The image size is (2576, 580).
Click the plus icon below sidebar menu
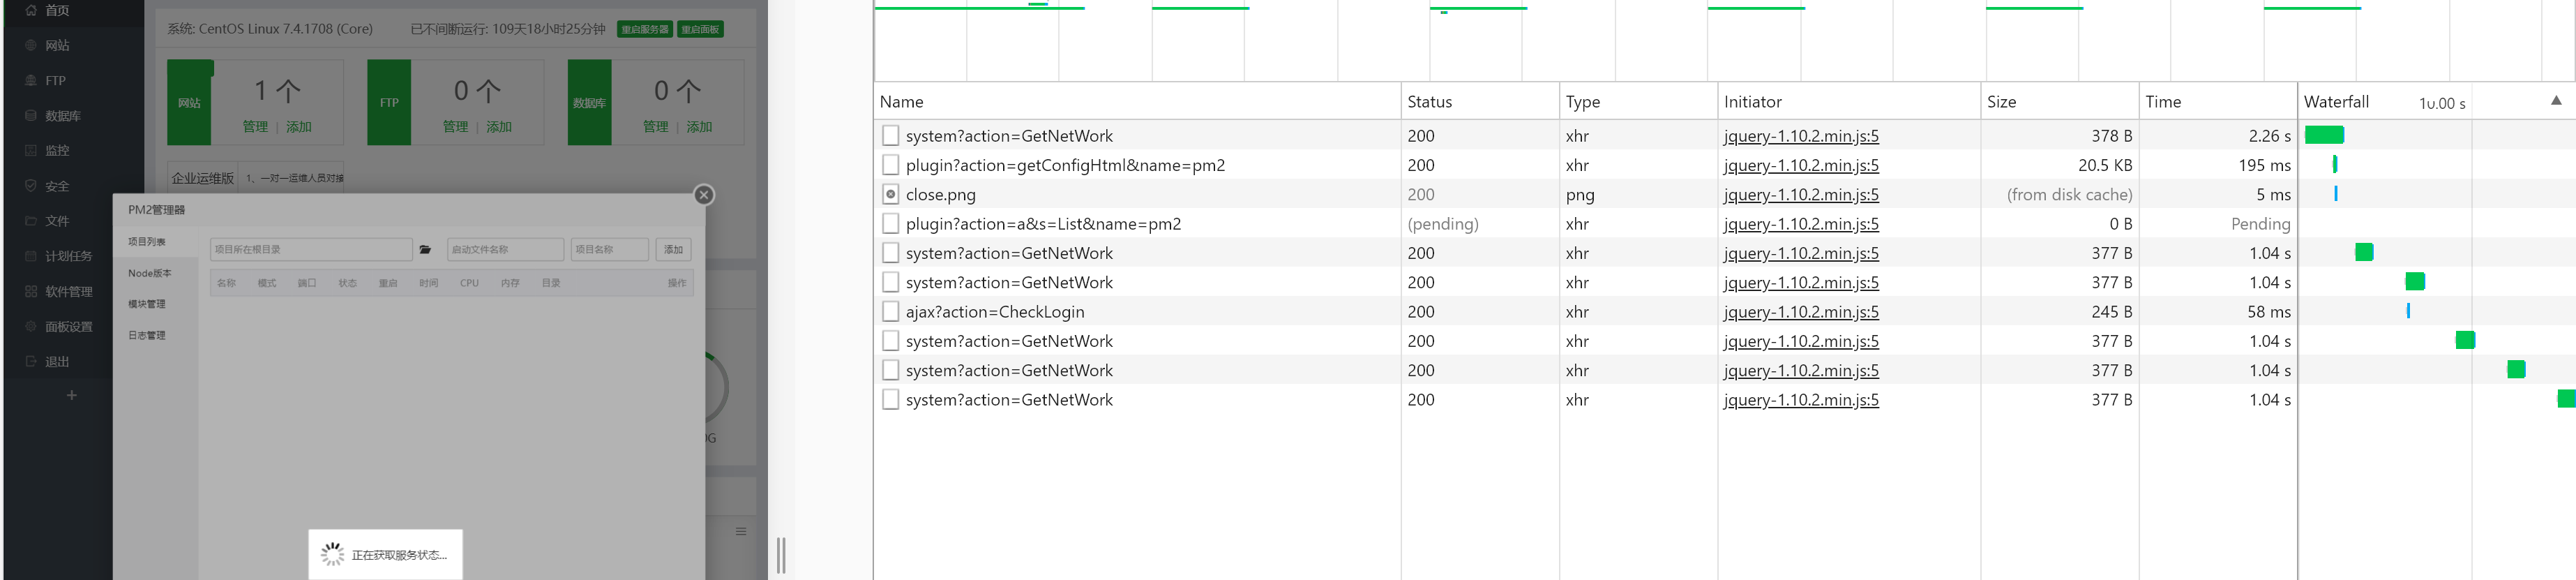pos(71,396)
